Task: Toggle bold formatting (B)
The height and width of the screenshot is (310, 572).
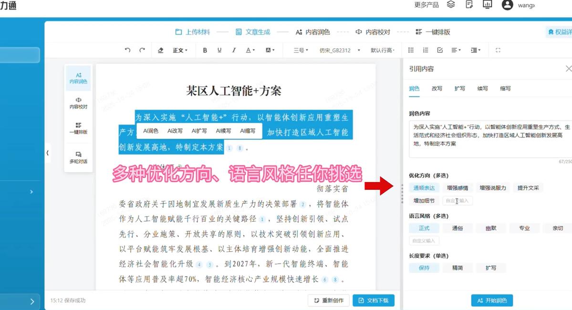Action: click(x=205, y=50)
